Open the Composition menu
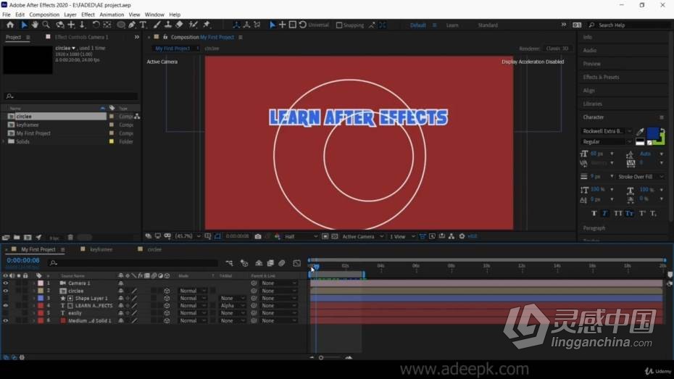The height and width of the screenshot is (379, 674). click(x=44, y=14)
